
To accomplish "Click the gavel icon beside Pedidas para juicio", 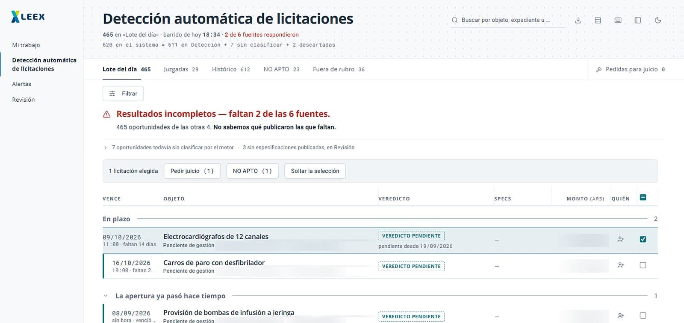I will coord(599,69).
